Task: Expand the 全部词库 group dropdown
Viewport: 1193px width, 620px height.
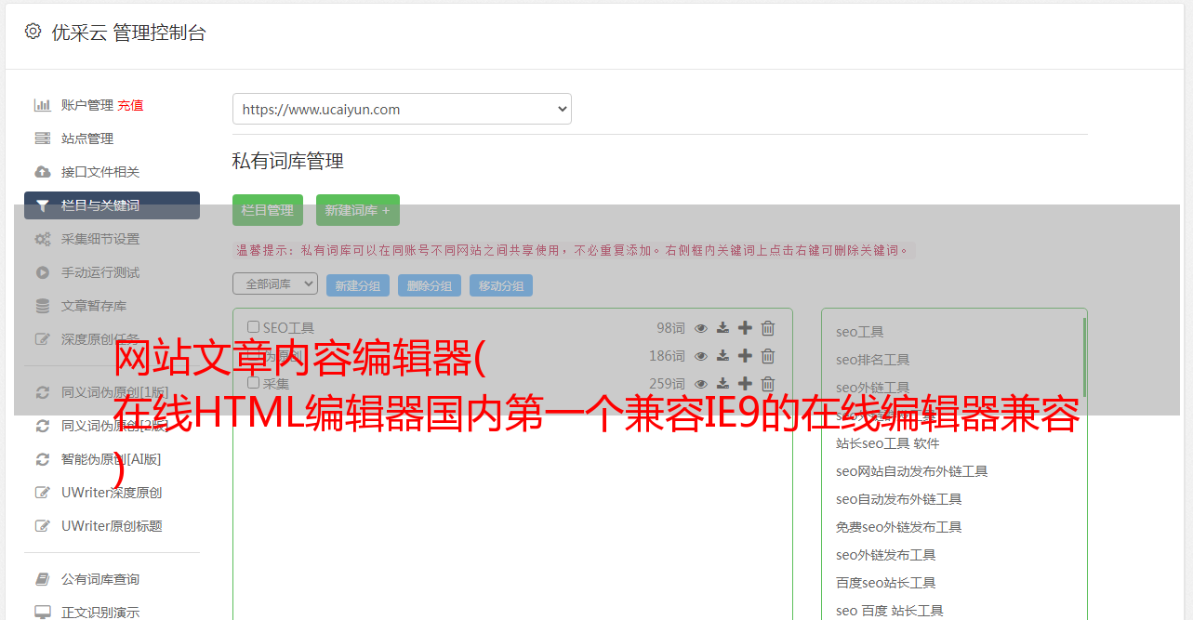Action: point(275,284)
